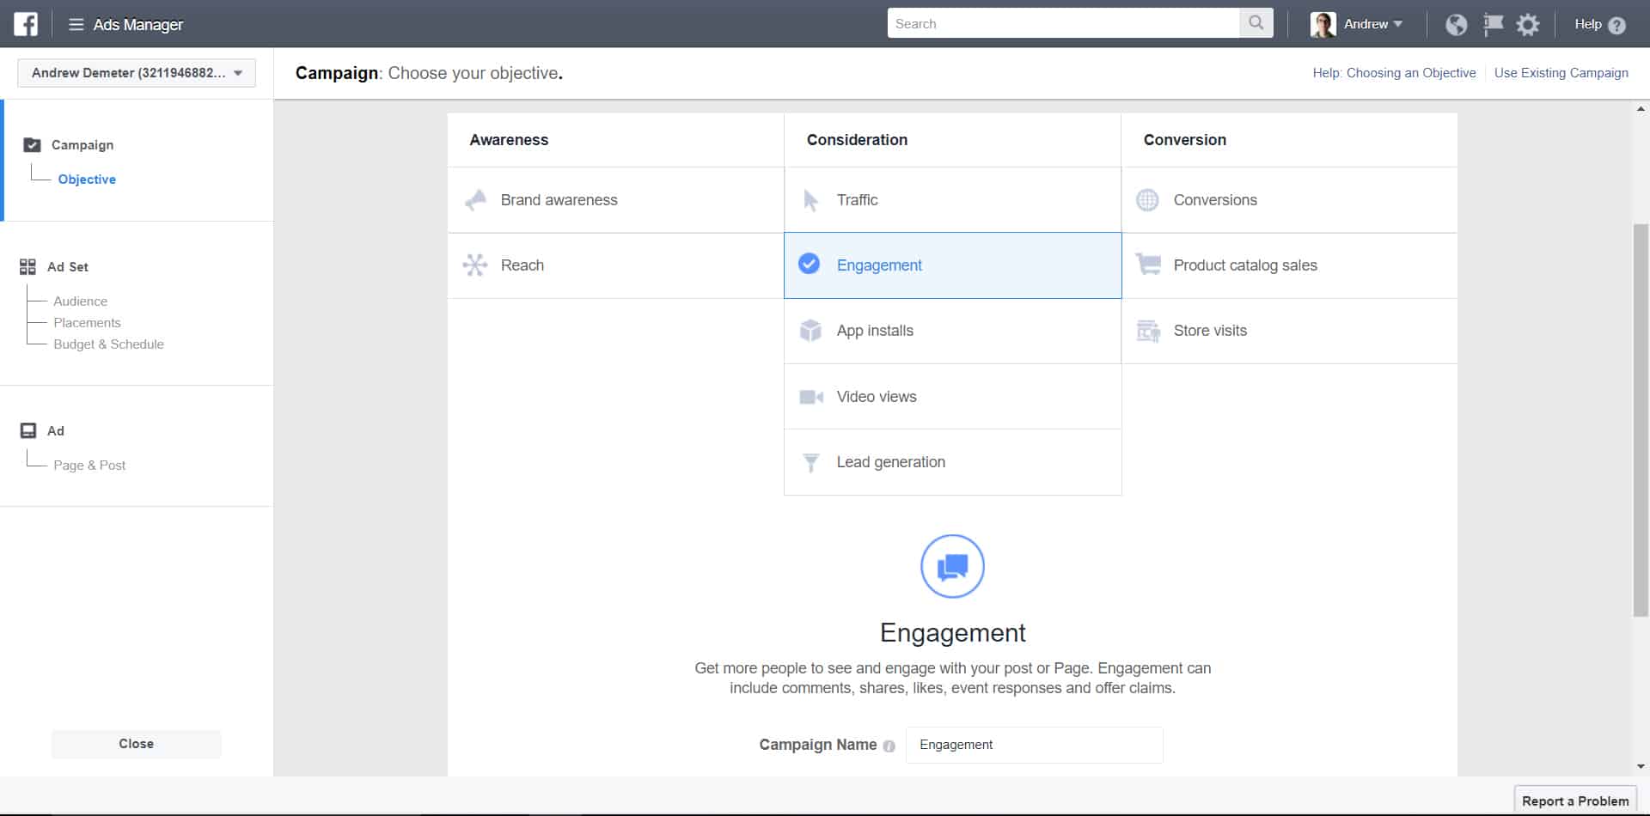Go to Budget & Schedule in sidebar
Image resolution: width=1650 pixels, height=816 pixels.
coord(108,344)
